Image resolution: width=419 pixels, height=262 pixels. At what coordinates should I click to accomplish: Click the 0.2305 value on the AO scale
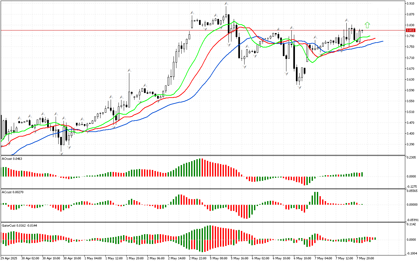tap(411, 157)
